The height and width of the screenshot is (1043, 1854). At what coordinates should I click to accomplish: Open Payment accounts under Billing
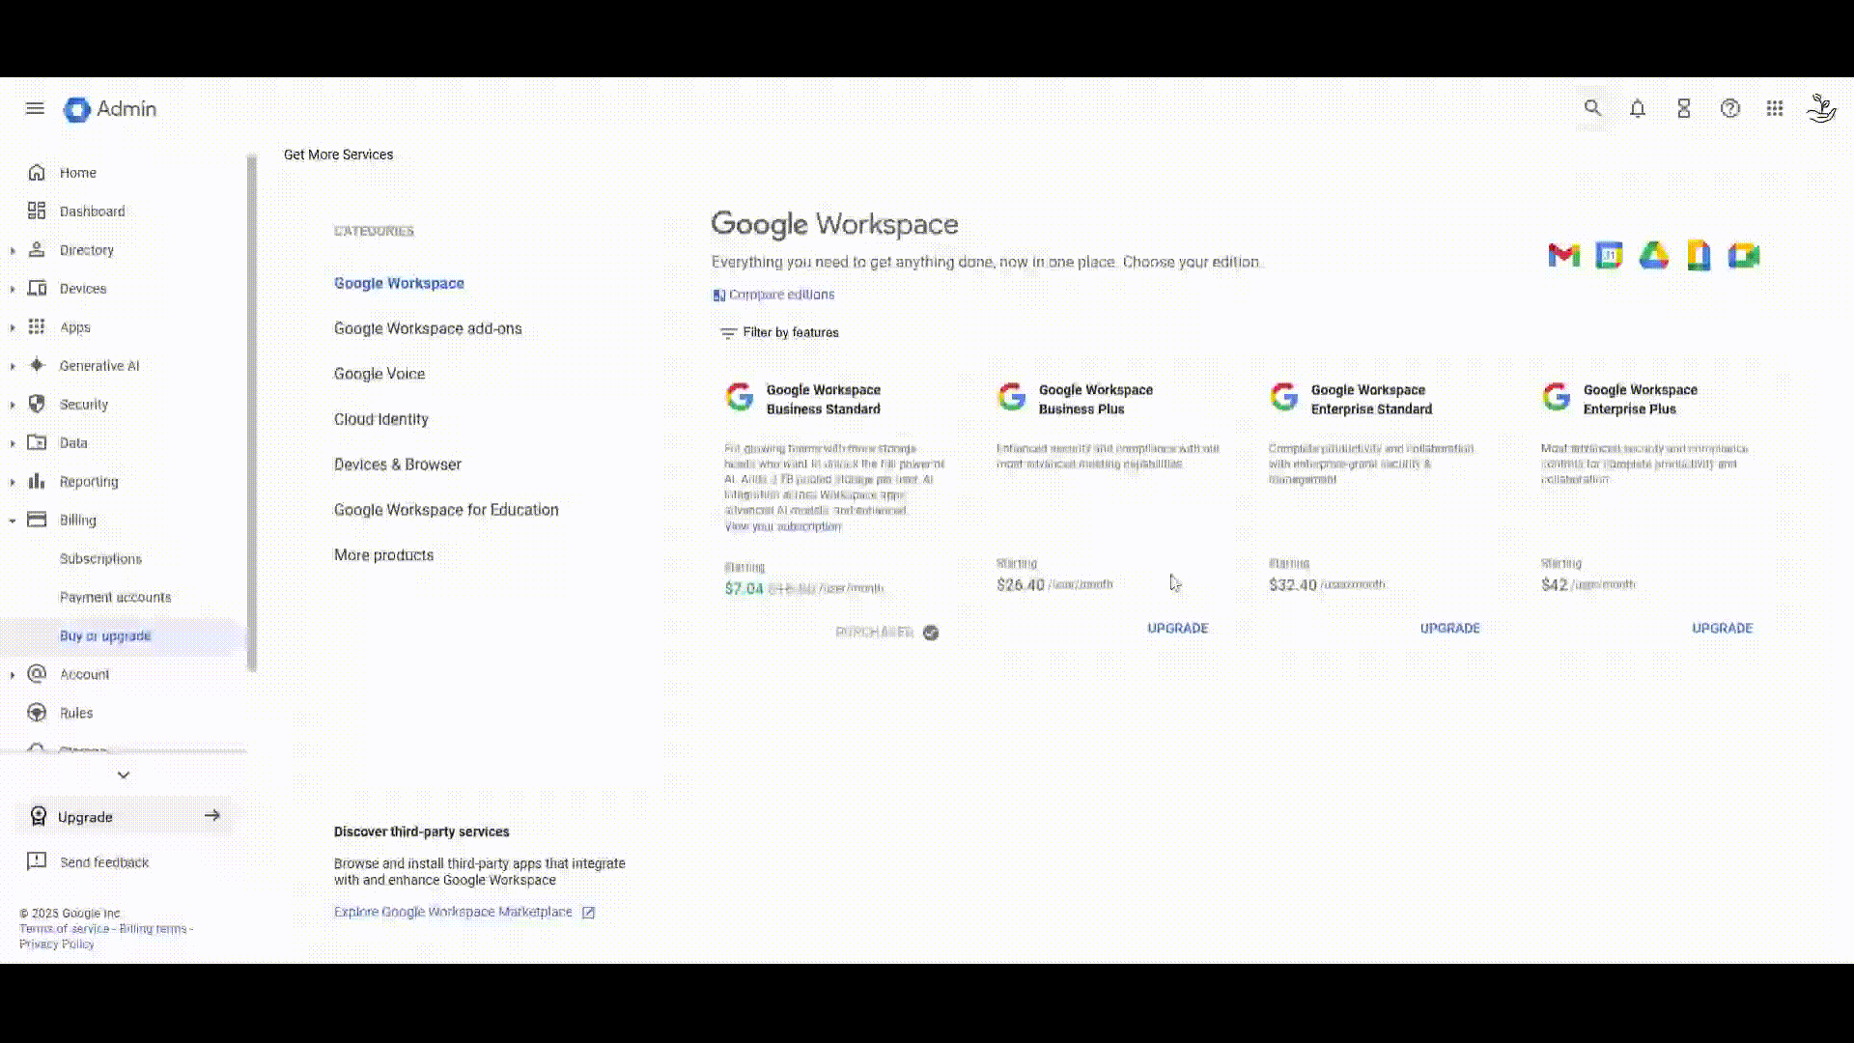[x=115, y=598]
